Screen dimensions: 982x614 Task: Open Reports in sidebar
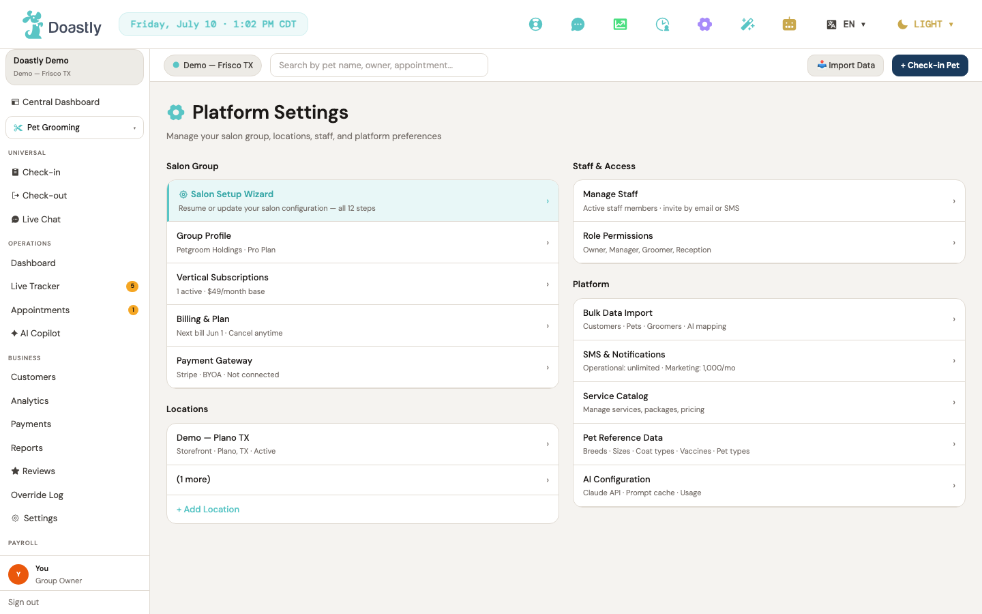[75, 448]
